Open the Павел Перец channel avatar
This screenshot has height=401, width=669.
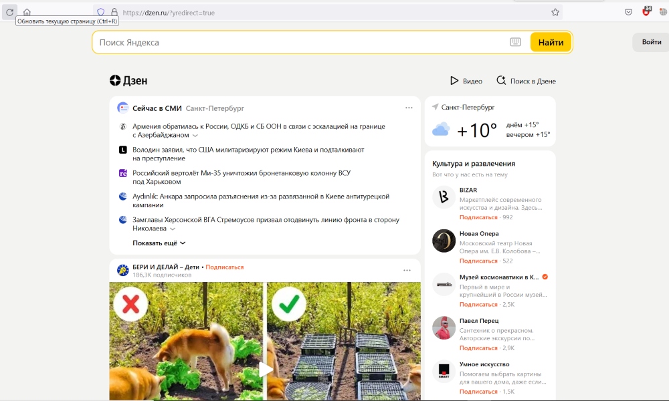pos(444,327)
